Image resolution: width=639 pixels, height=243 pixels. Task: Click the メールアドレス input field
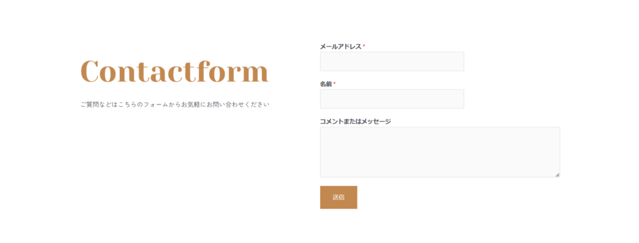[392, 62]
